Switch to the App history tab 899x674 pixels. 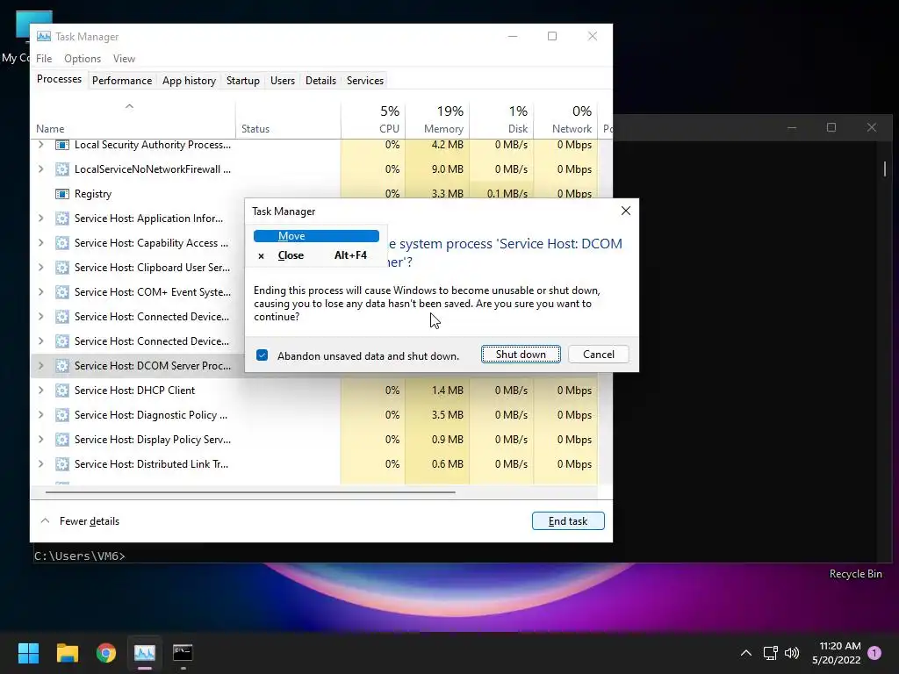pyautogui.click(x=190, y=81)
